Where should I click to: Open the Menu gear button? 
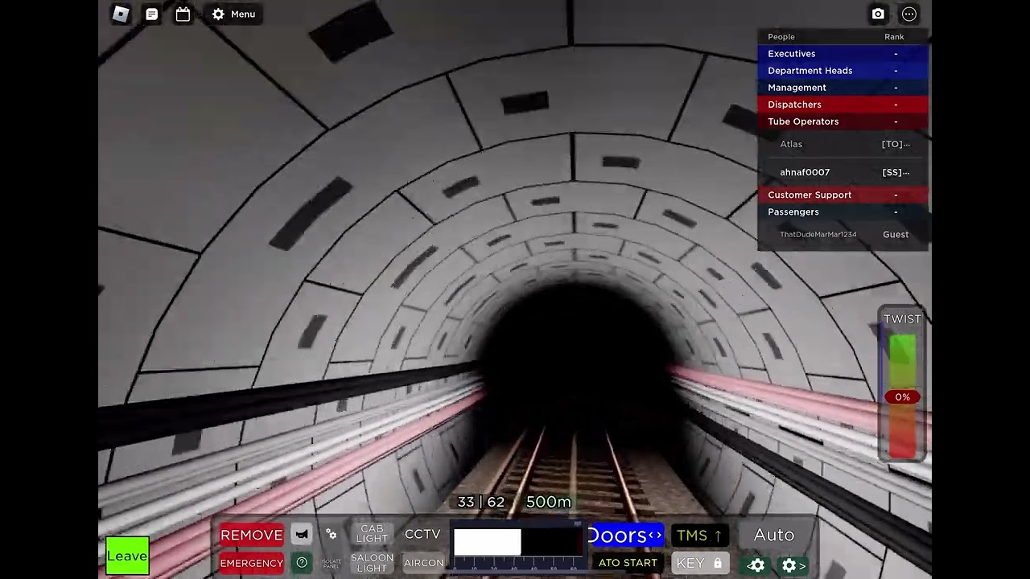click(x=234, y=14)
